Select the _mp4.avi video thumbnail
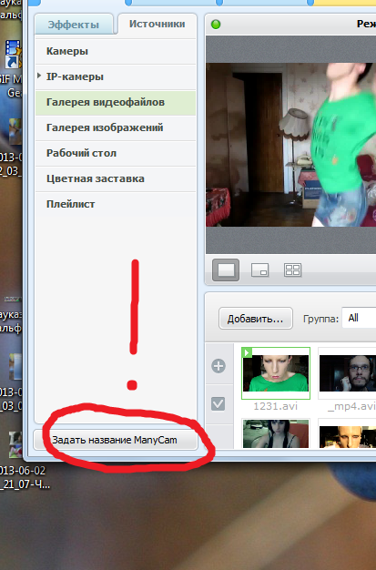376x570 pixels. pyautogui.click(x=348, y=373)
